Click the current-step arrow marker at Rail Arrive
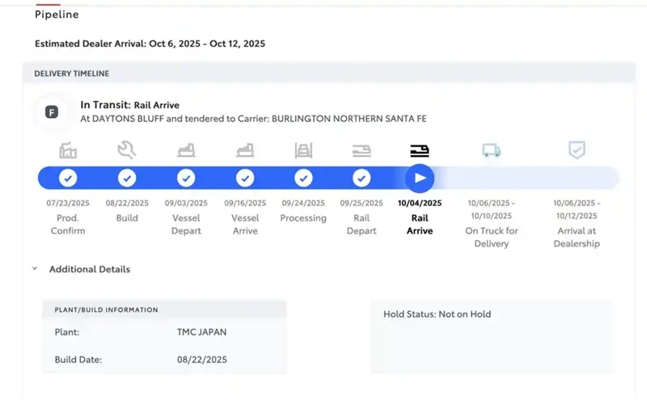The width and height of the screenshot is (647, 404). 420,178
